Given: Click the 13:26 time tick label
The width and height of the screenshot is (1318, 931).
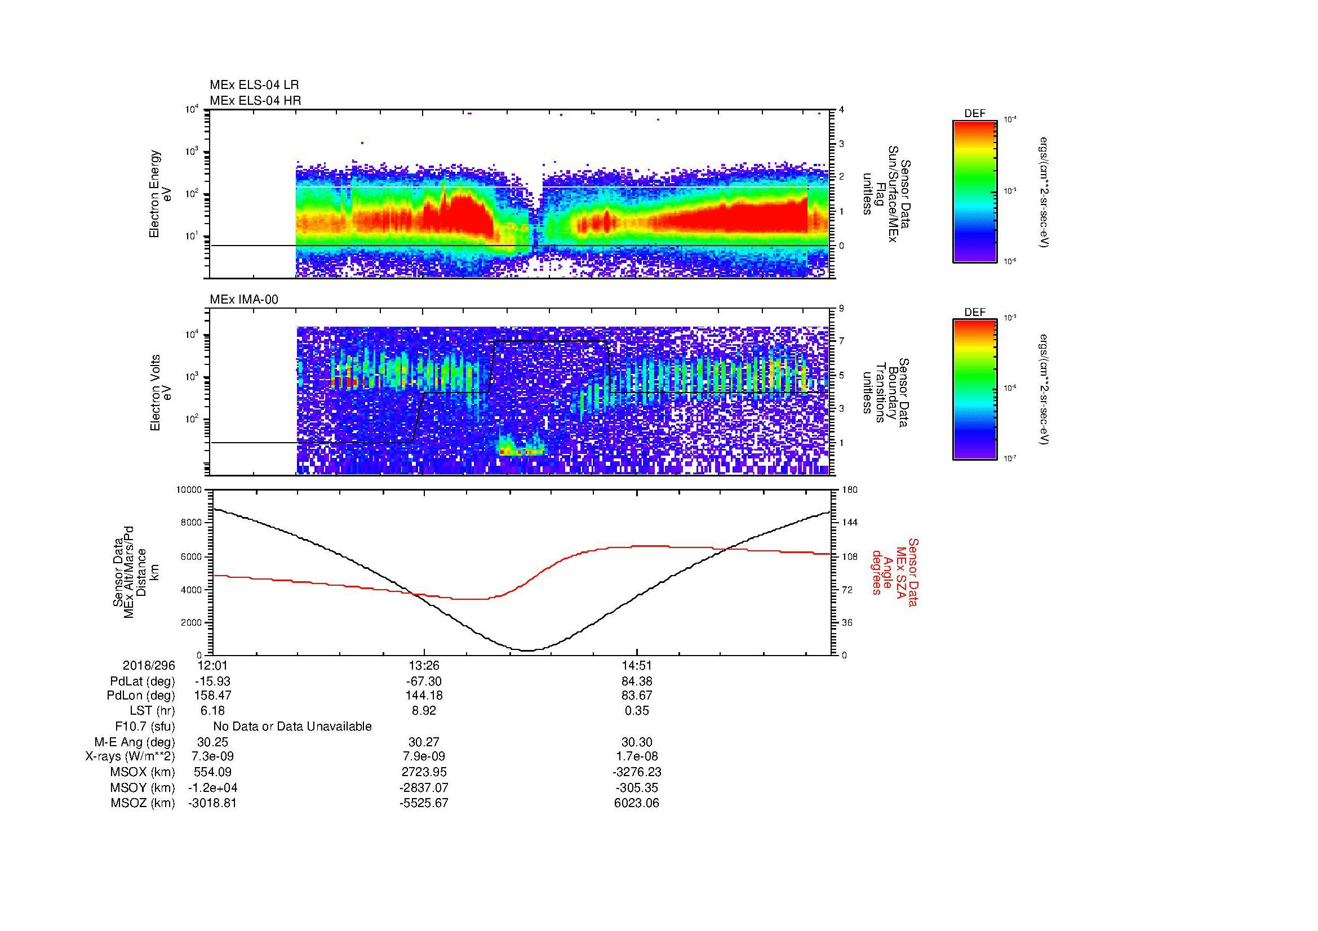Looking at the screenshot, I should 424,665.
